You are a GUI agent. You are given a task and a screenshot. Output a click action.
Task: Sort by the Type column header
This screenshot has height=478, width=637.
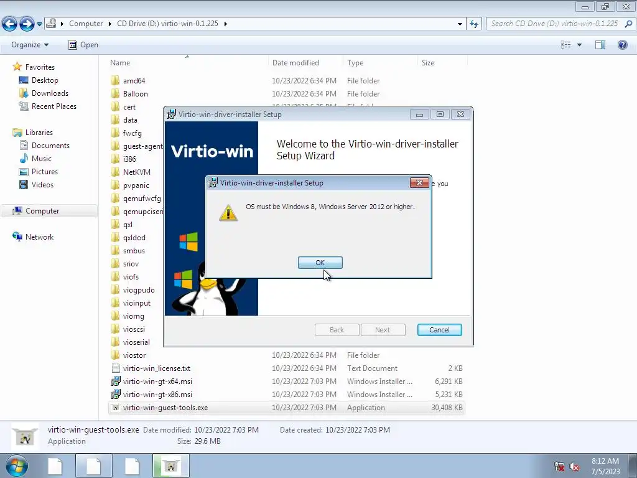[355, 63]
